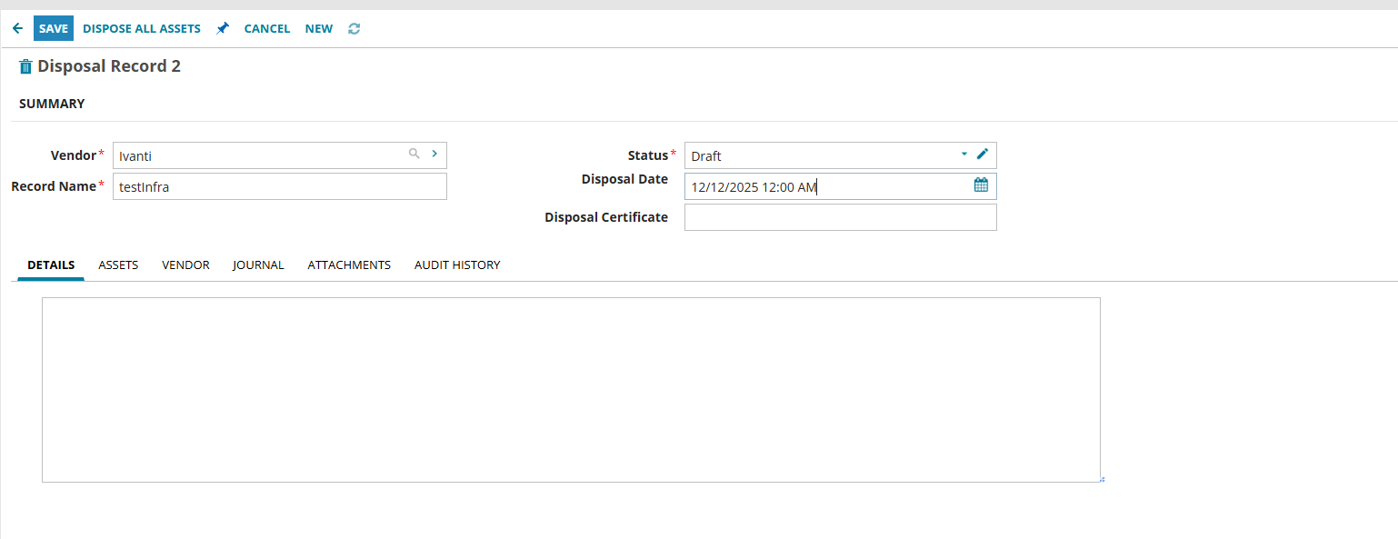The image size is (1398, 539).
Task: Pin this record with pushpin icon
Action: coord(223,28)
